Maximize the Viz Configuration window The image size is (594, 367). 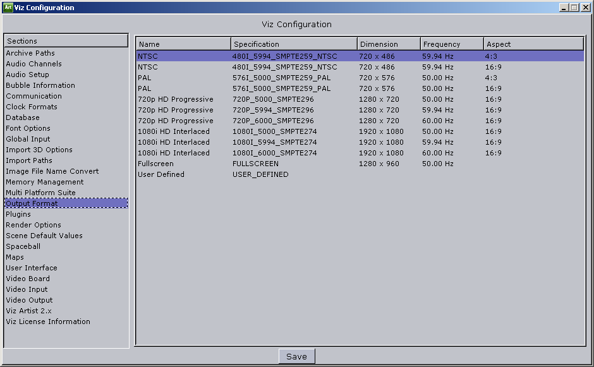pyautogui.click(x=574, y=8)
